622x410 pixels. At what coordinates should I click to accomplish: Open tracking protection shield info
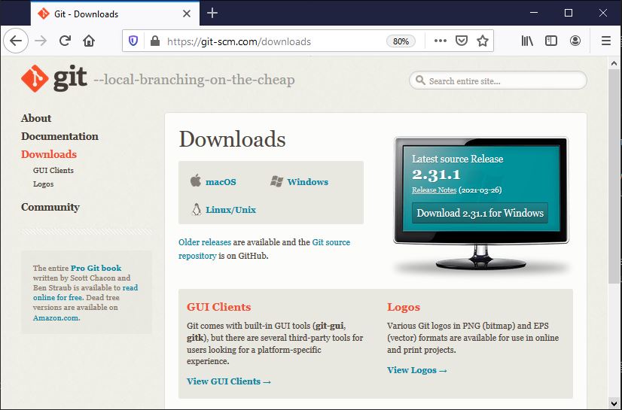[133, 41]
